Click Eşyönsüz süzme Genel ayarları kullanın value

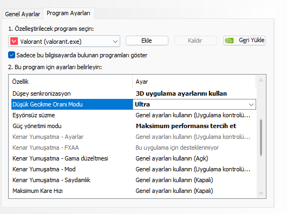coord(193,115)
